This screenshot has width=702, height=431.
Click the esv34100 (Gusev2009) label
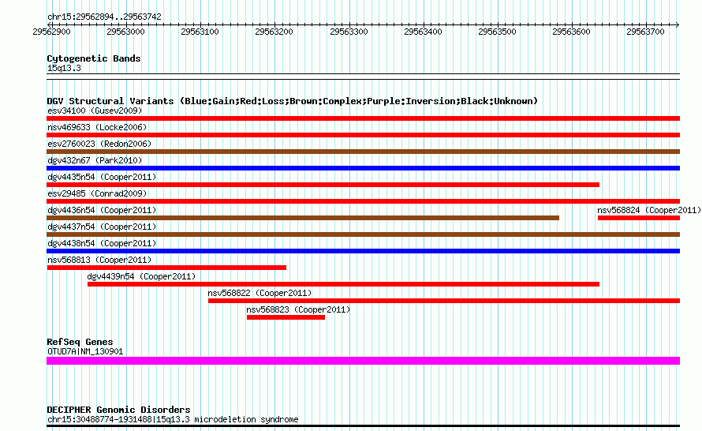pos(95,111)
